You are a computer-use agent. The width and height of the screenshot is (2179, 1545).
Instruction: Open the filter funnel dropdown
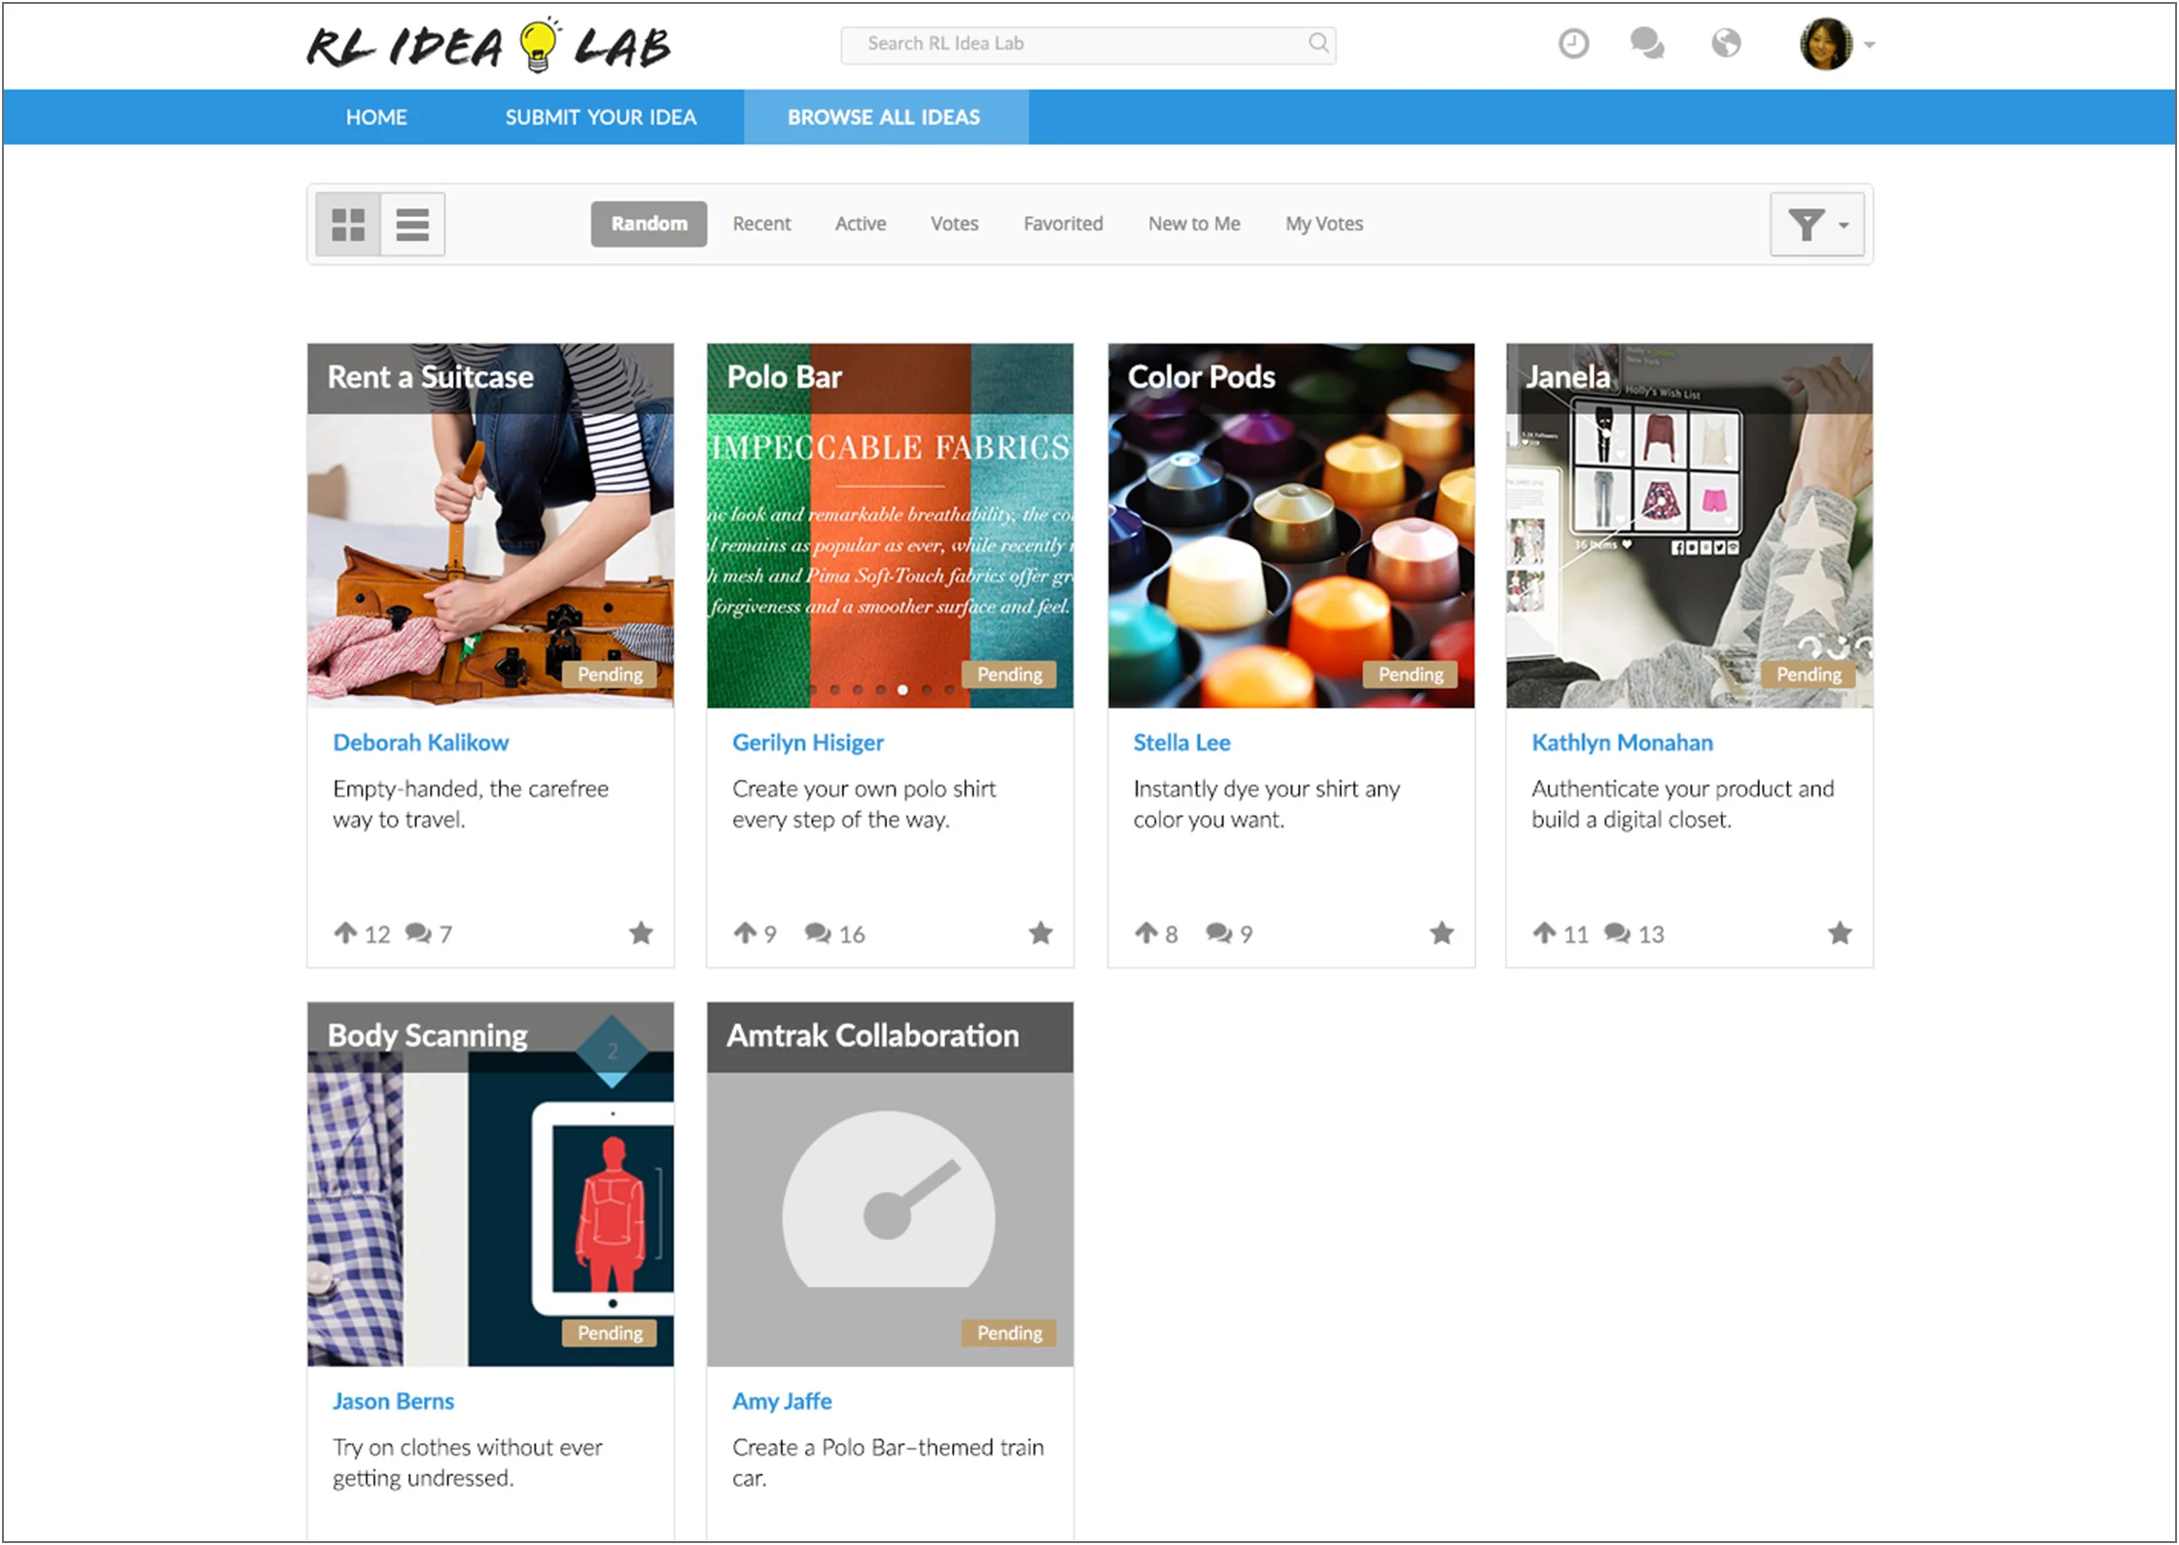(x=1815, y=225)
